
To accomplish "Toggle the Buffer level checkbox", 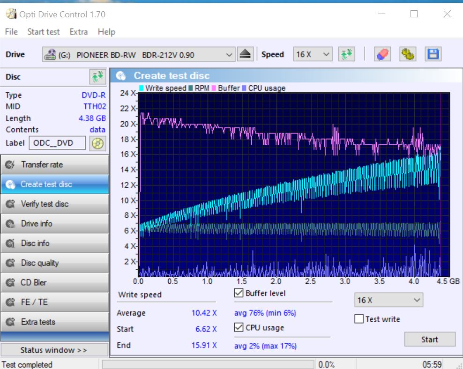I will [239, 294].
